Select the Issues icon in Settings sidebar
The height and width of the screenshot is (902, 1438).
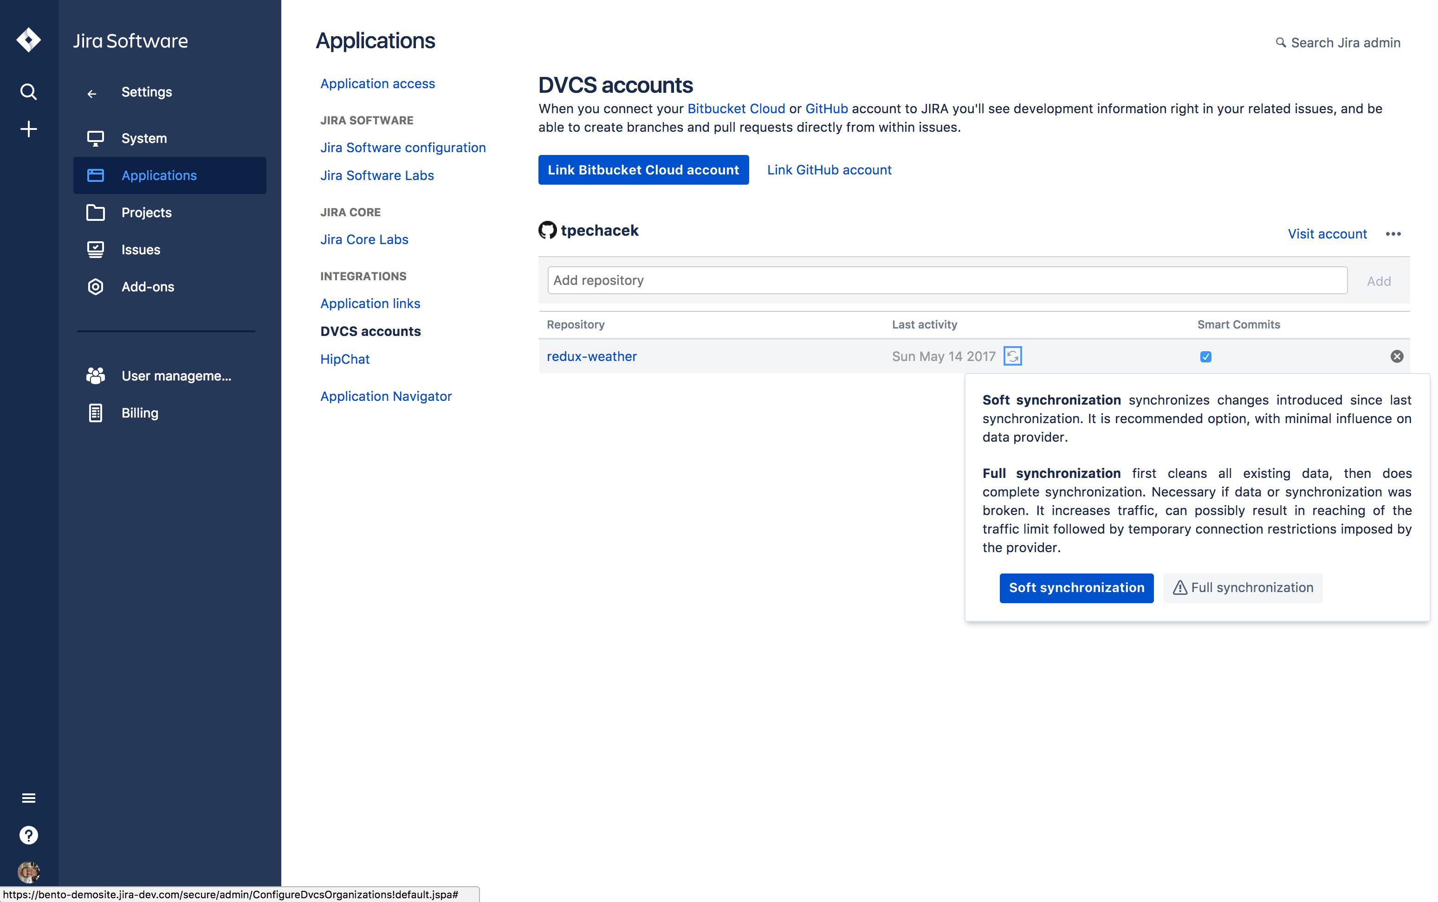[96, 249]
